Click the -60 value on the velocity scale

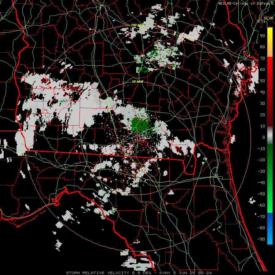click(261, 205)
